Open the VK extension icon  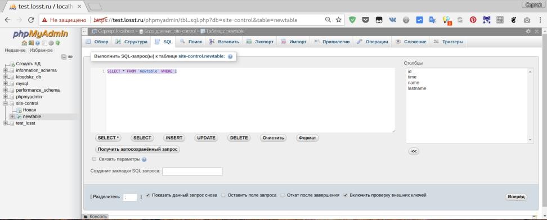coord(392,20)
